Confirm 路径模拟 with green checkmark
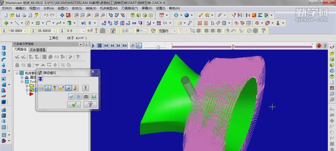This screenshot has width=336, height=151. coord(74,105)
